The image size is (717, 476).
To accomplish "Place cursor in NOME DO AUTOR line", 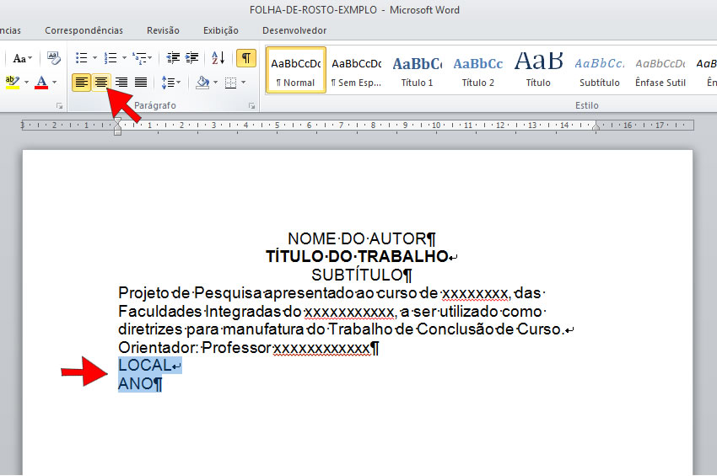I will point(361,238).
